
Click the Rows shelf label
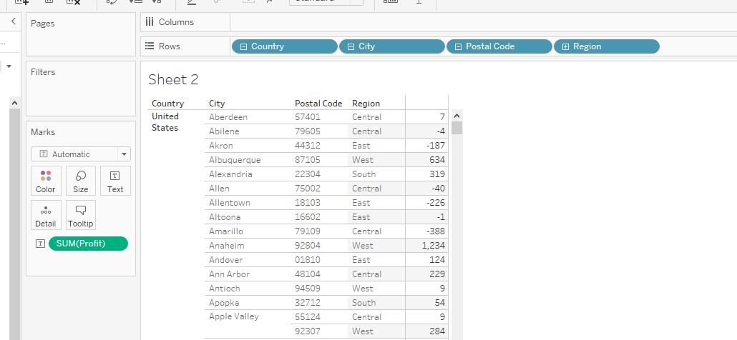click(x=169, y=46)
